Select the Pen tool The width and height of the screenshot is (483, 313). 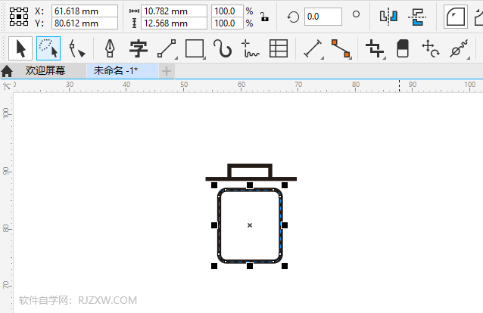[110, 48]
